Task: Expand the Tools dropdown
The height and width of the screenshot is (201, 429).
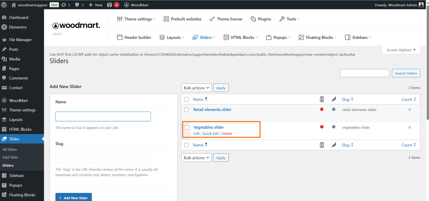Action: click(x=289, y=19)
